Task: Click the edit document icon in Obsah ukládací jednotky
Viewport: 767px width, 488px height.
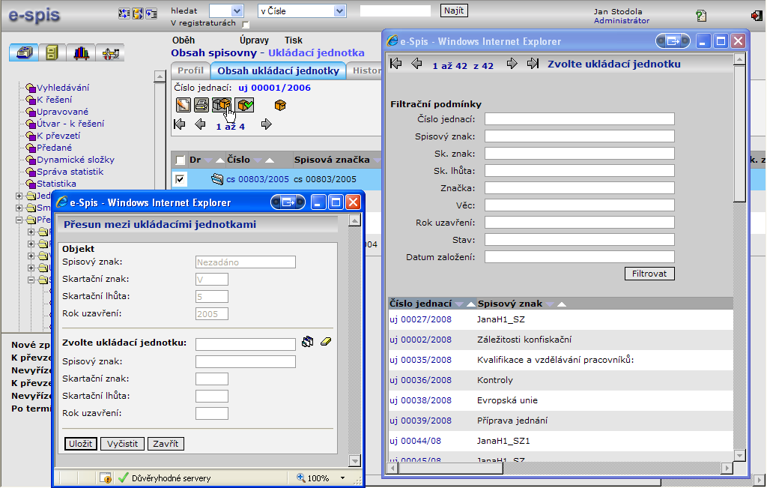Action: point(184,105)
